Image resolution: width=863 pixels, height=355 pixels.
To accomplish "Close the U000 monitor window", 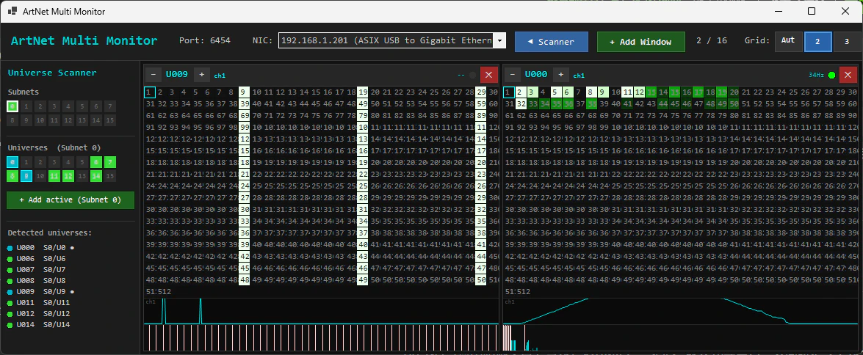I will click(848, 75).
